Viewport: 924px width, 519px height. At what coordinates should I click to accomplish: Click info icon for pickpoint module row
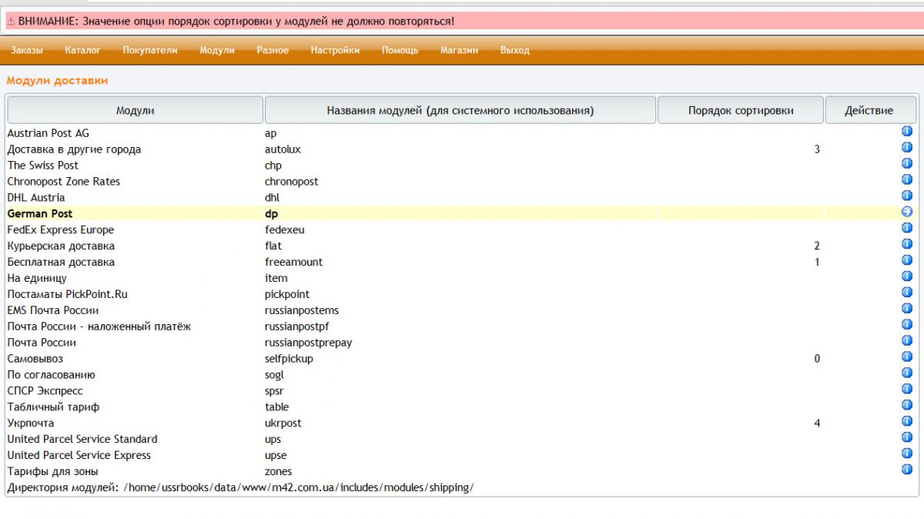(906, 293)
